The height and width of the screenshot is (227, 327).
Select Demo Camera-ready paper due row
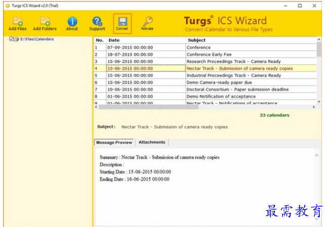[205, 82]
